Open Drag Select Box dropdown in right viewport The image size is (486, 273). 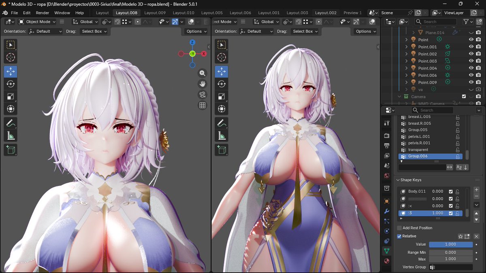click(305, 31)
